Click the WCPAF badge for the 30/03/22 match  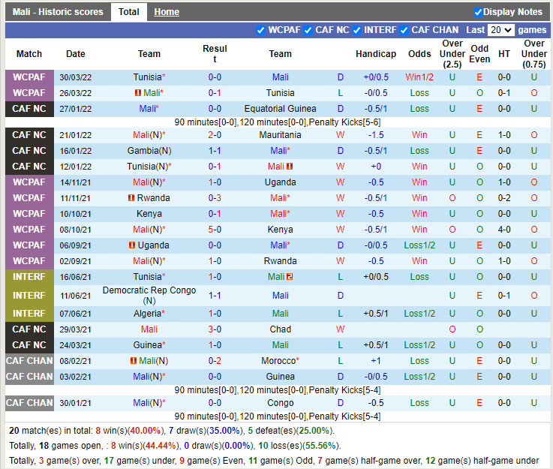click(x=29, y=77)
